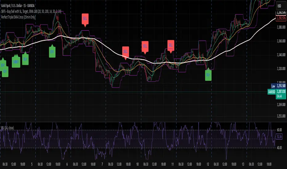
Task: Select the RSI (14, close) legend
Action: click(x=7, y=128)
